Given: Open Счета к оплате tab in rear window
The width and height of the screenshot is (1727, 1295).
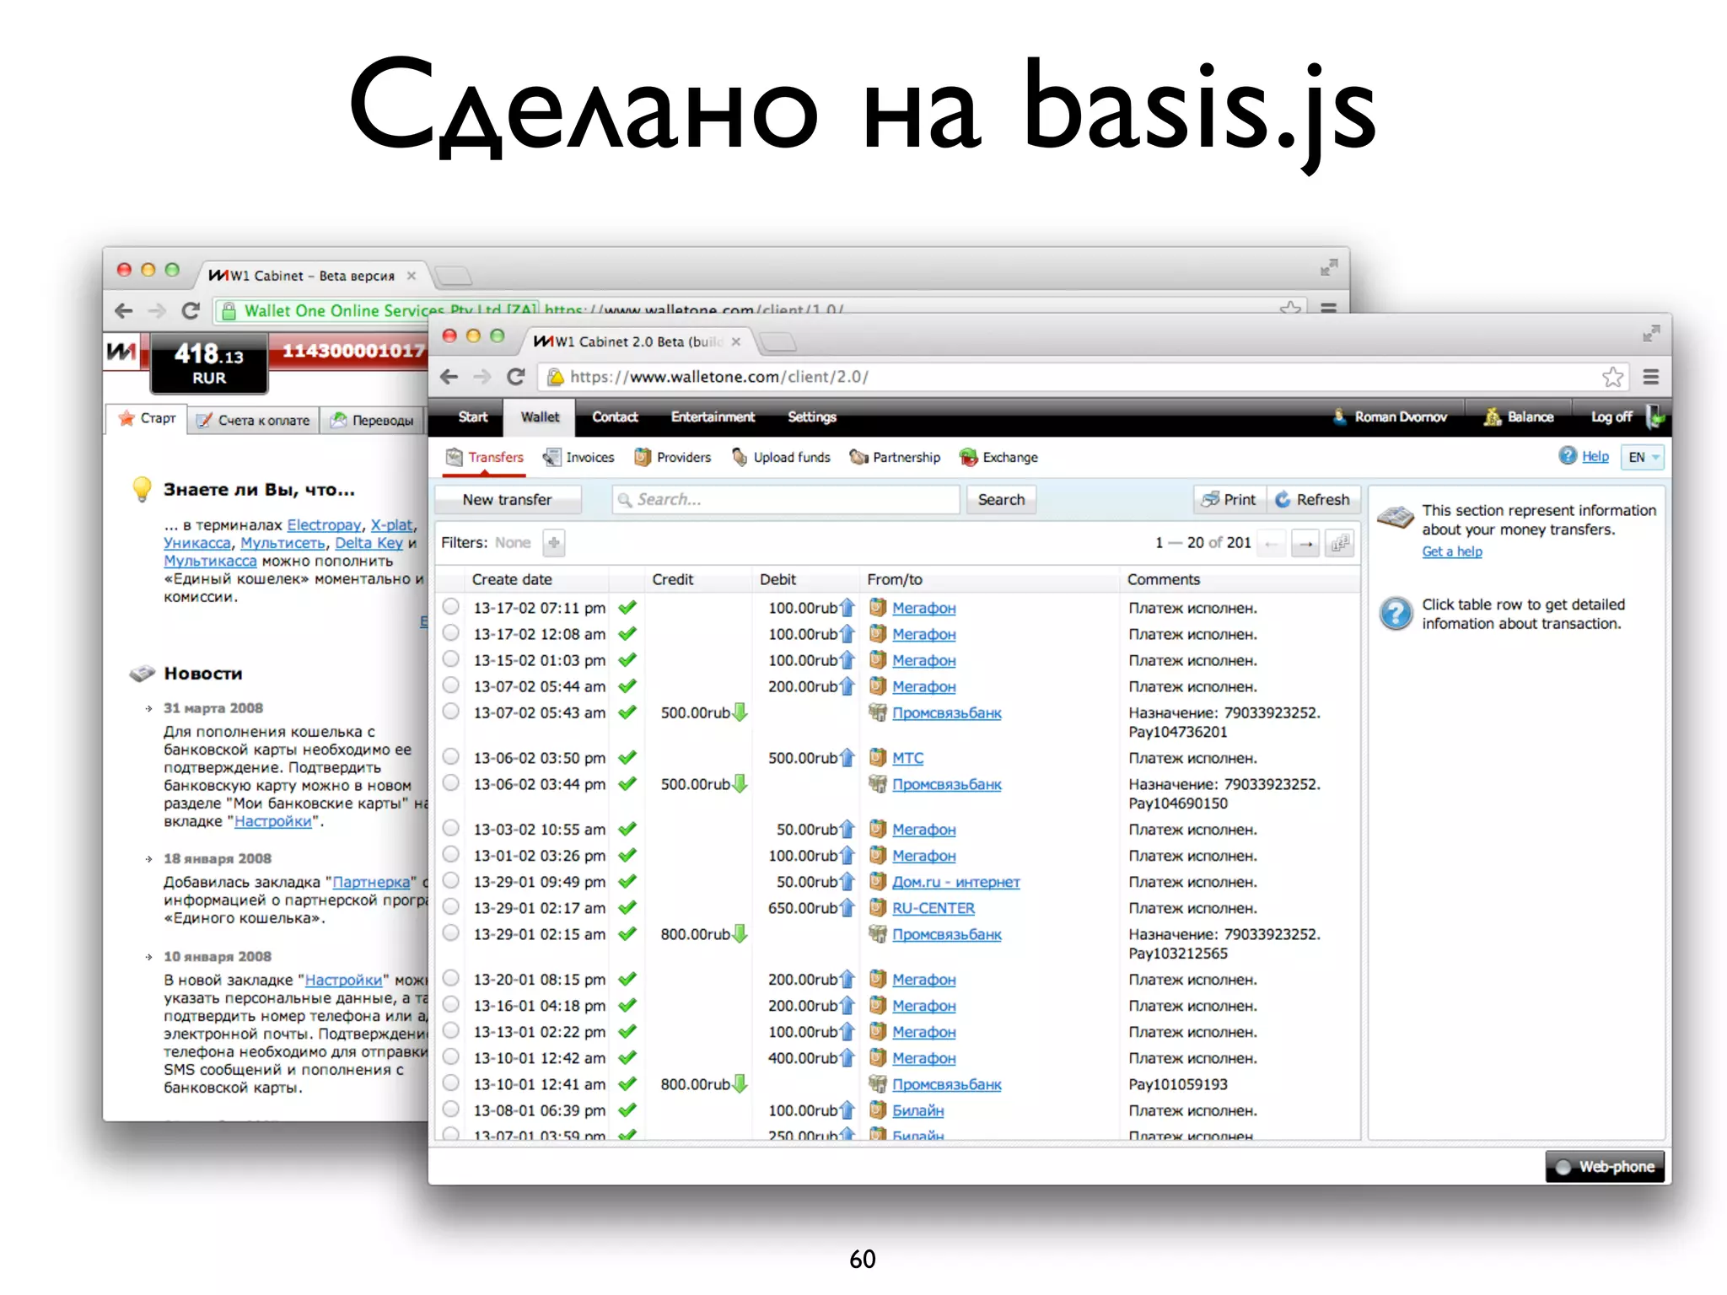Looking at the screenshot, I should (x=253, y=420).
